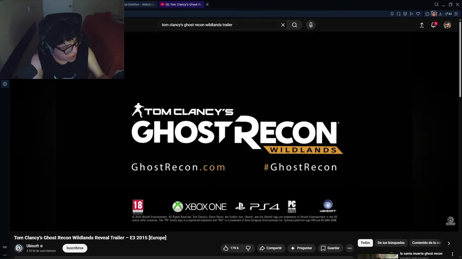Open options for la santa muerte video
Screen dimensions: 462x259
pos(452,254)
